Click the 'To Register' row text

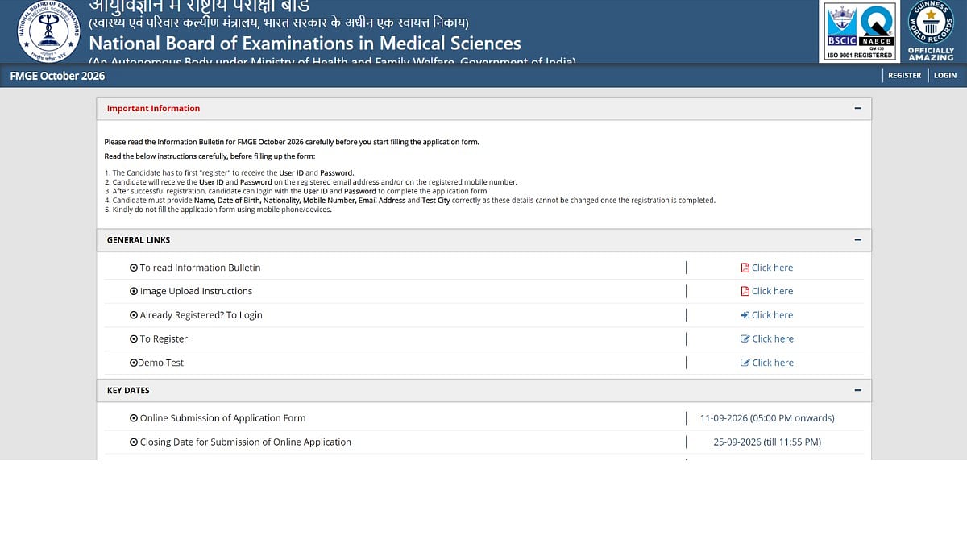(x=164, y=339)
